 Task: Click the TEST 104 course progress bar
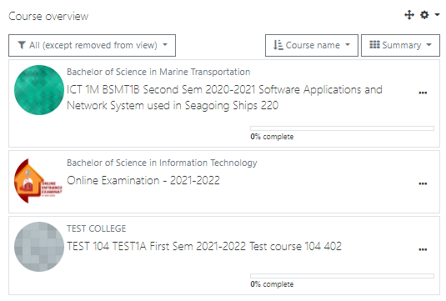pos(342,276)
